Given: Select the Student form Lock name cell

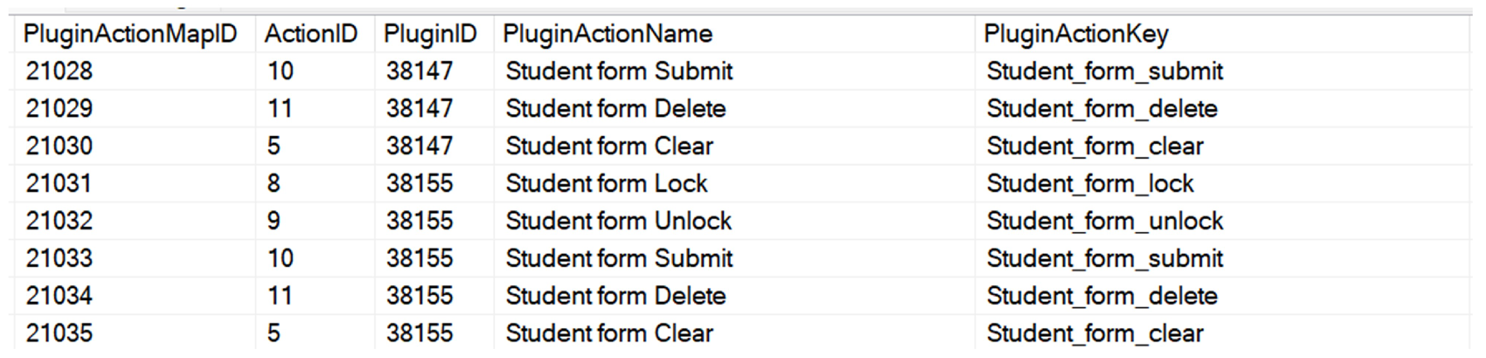Looking at the screenshot, I should (606, 184).
